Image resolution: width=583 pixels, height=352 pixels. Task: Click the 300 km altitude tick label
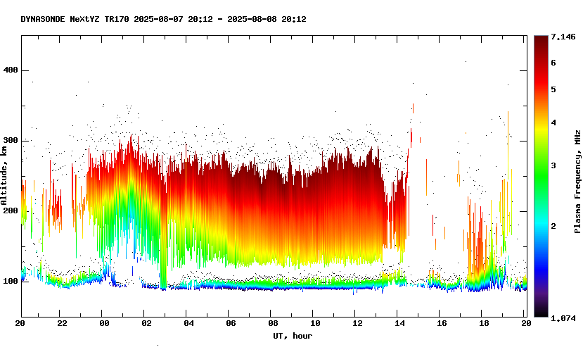click(x=10, y=141)
